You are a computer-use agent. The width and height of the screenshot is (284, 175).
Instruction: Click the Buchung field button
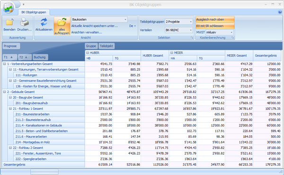pyautogui.click(x=40, y=57)
